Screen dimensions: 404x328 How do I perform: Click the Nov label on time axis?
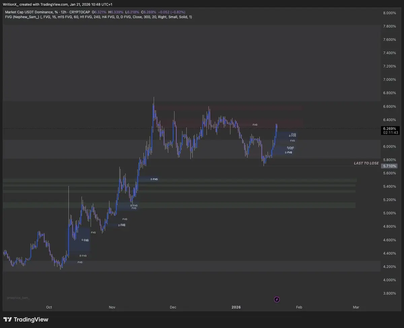(x=112, y=307)
